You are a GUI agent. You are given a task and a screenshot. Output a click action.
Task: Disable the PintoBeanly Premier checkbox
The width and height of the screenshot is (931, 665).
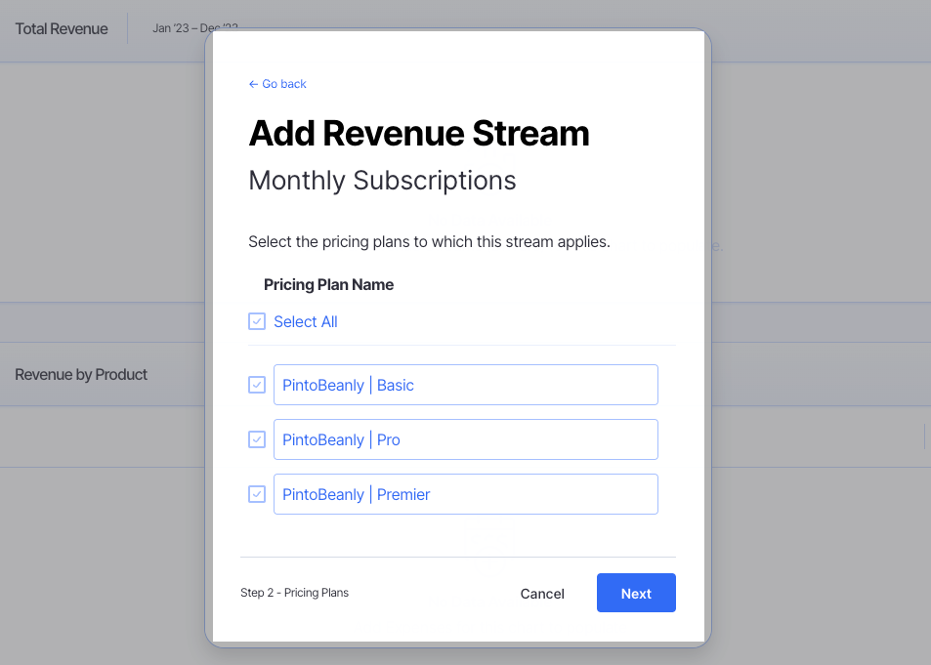[x=256, y=494]
